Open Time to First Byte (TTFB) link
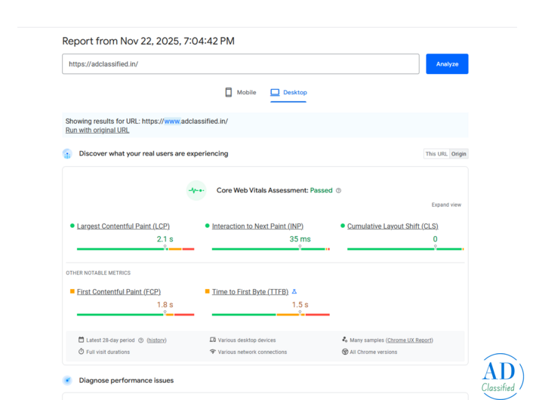Viewport: 536px width, 400px height. click(x=250, y=292)
